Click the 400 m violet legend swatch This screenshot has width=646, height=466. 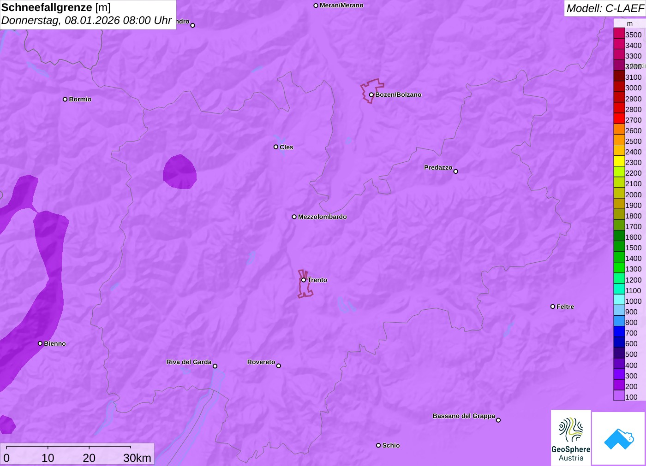pos(619,364)
